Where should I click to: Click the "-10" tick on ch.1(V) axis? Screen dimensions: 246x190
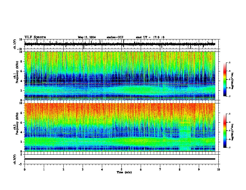tap(20, 49)
